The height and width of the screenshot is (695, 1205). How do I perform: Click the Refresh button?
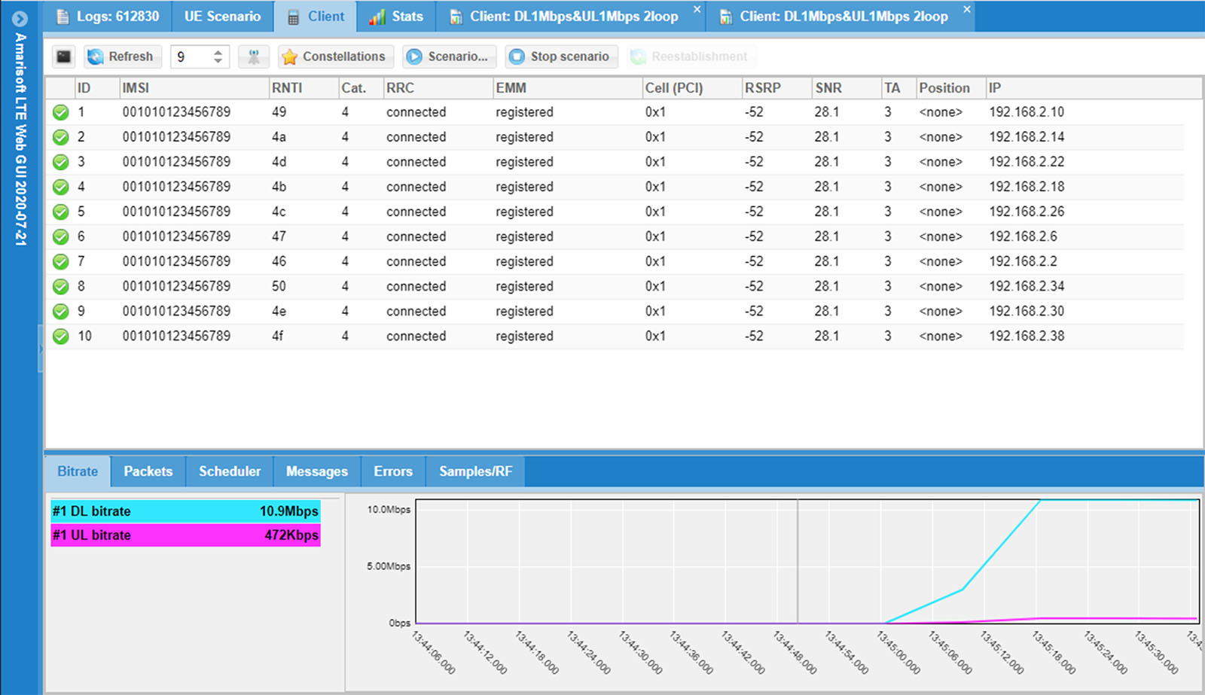pyautogui.click(x=120, y=56)
